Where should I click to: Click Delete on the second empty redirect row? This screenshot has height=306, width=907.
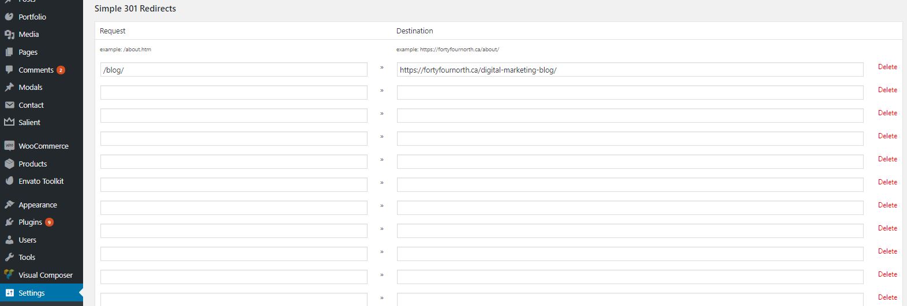[x=887, y=113]
